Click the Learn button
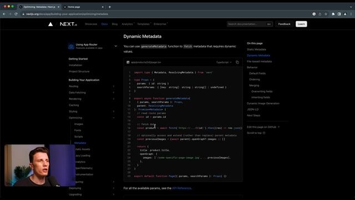The image size is (355, 200). (301, 24)
